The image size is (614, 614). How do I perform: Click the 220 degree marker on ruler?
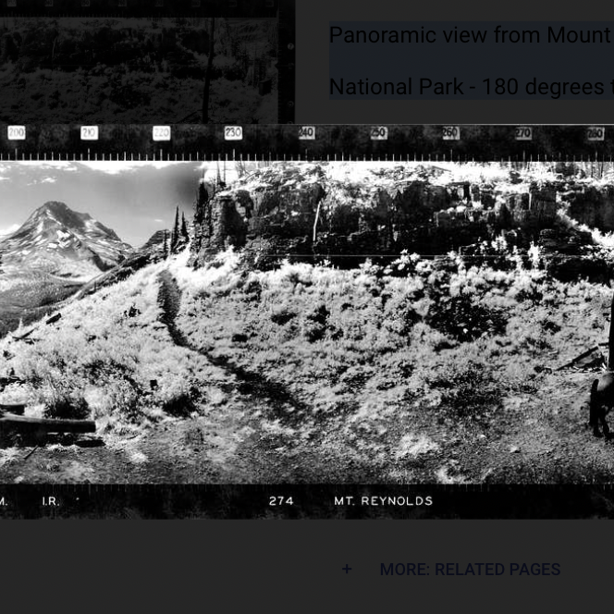coord(161,133)
